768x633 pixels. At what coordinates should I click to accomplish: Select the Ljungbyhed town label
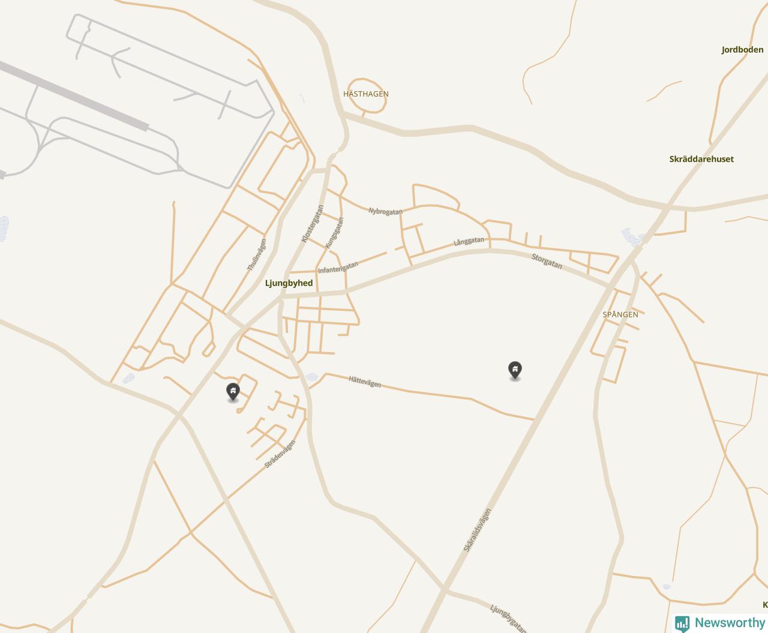[x=289, y=283]
